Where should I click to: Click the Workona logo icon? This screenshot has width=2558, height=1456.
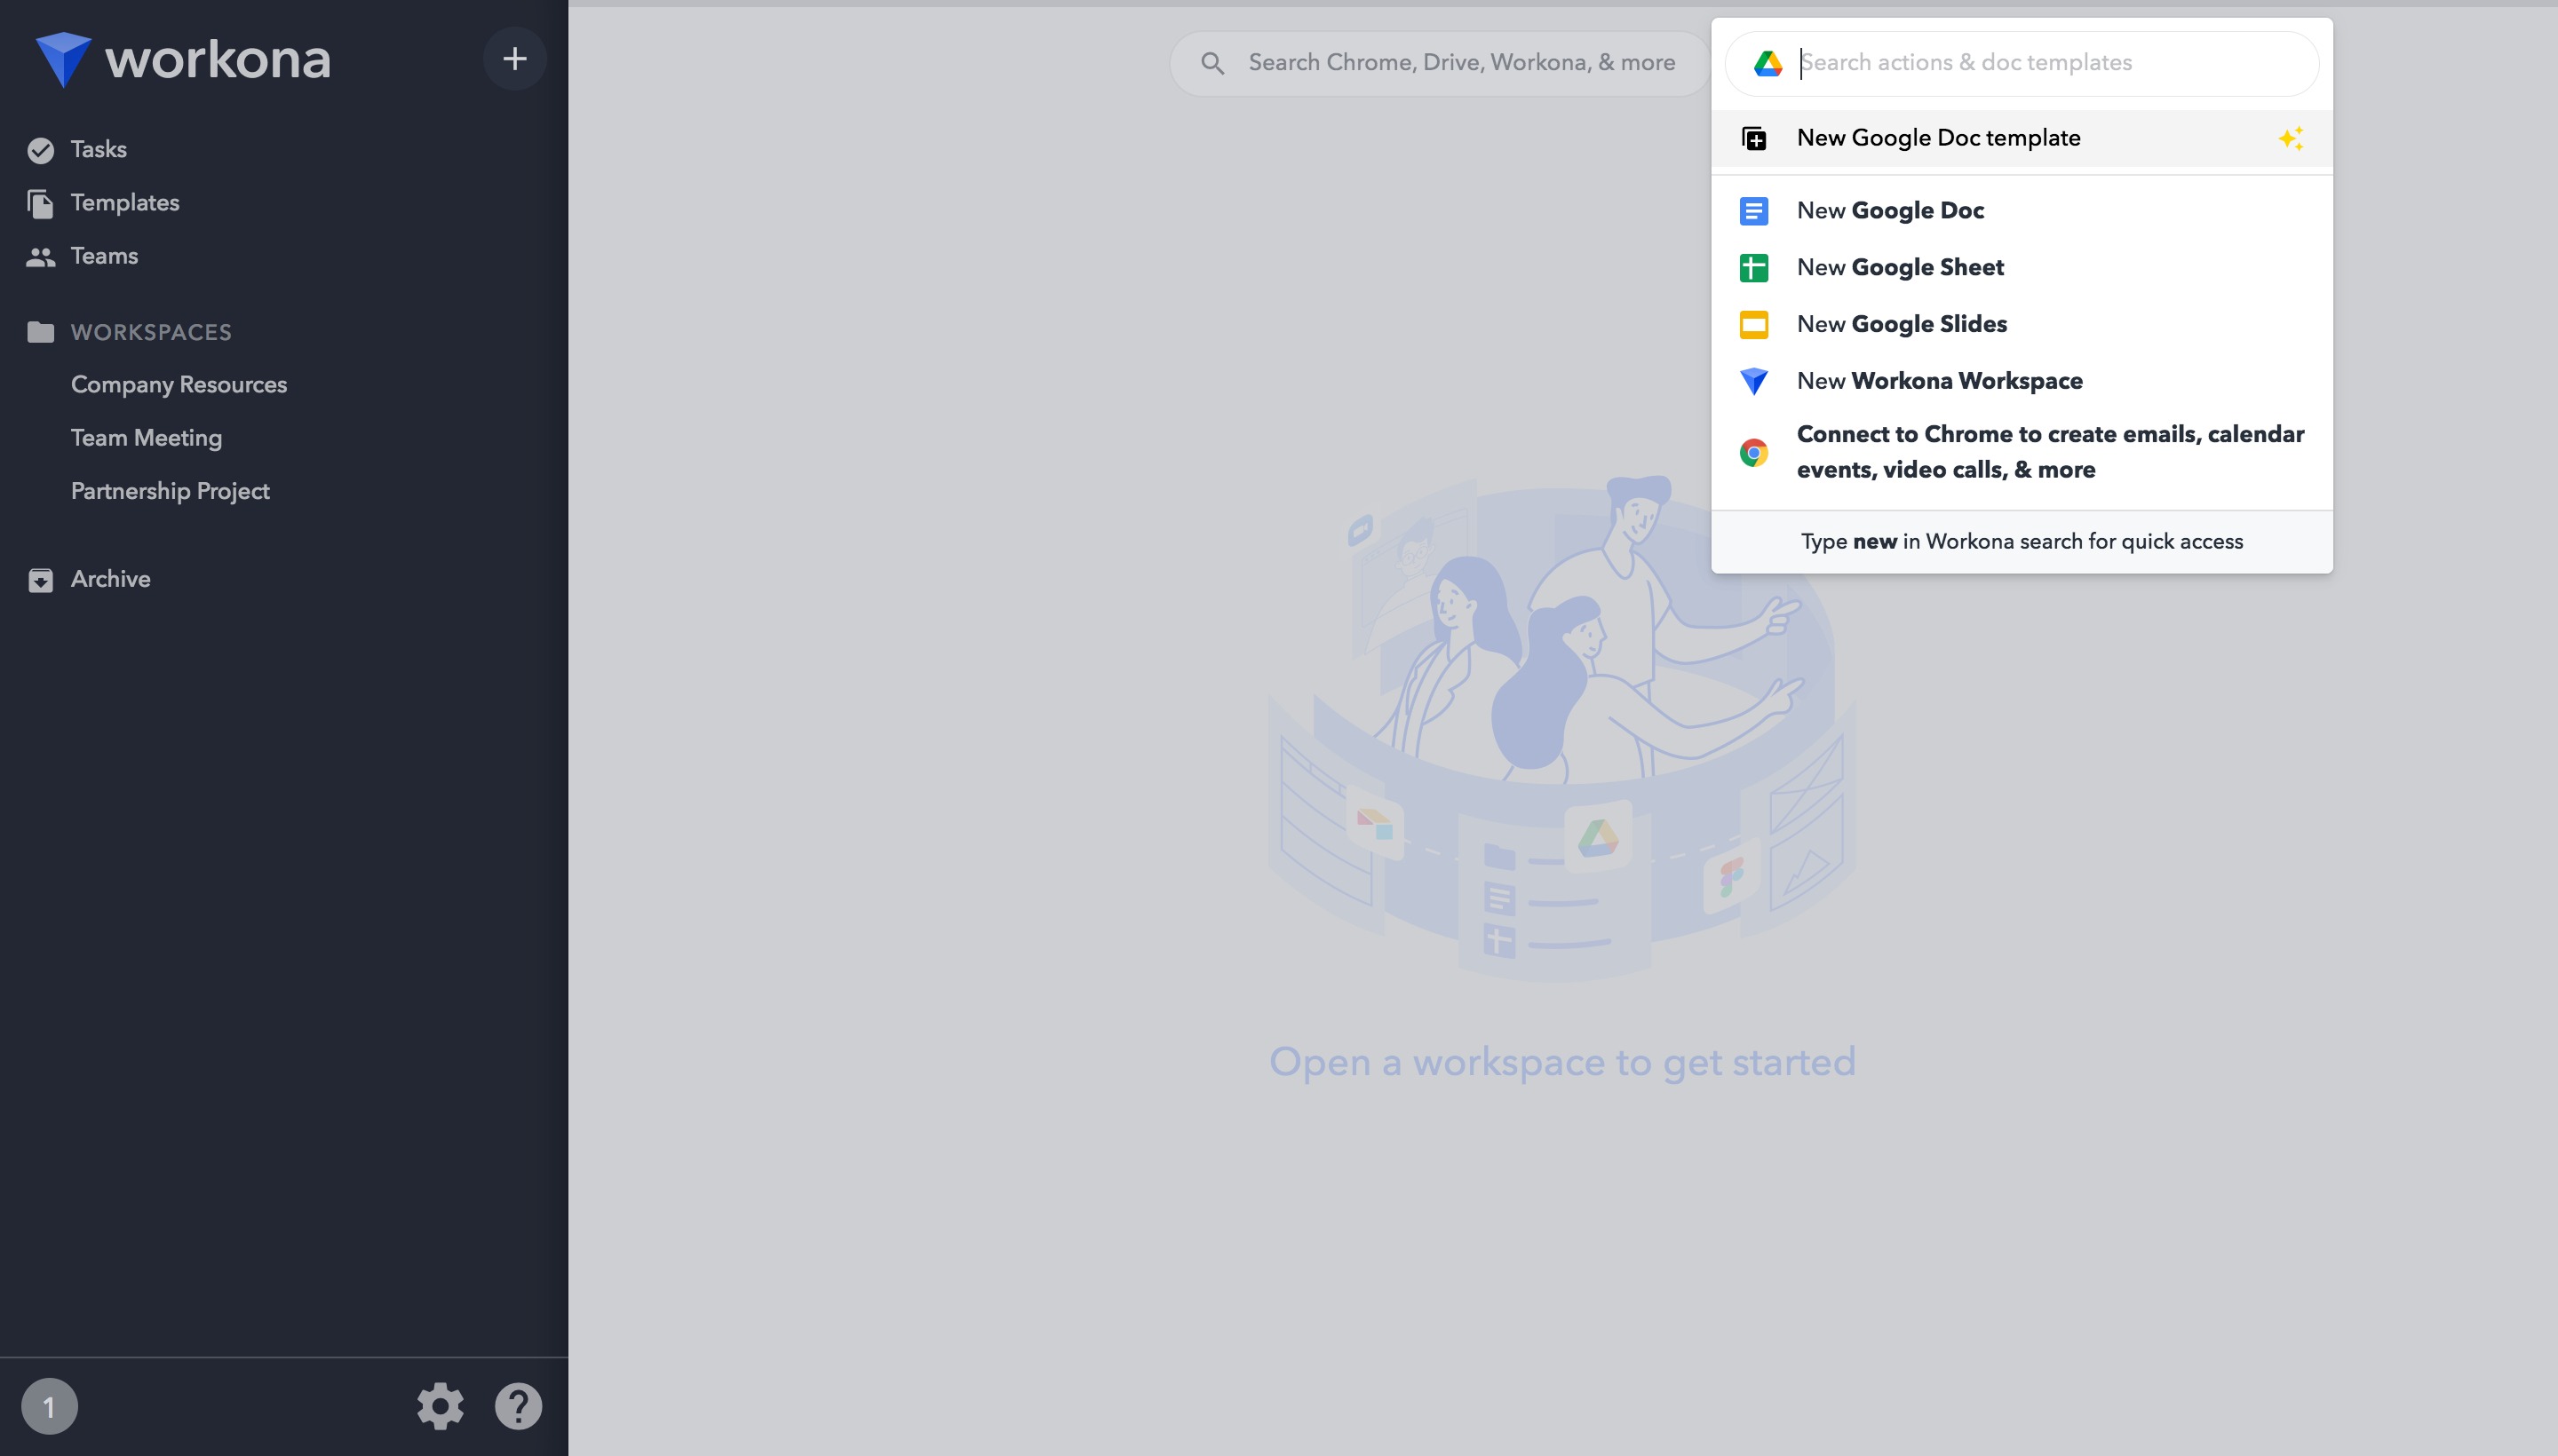click(63, 59)
